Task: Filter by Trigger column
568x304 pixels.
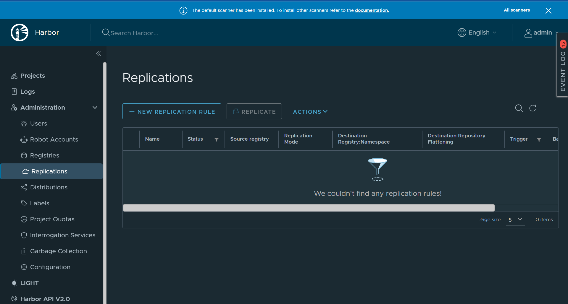Action: [539, 139]
